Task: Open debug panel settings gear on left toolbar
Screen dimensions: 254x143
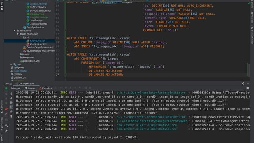Action: tap(6, 126)
